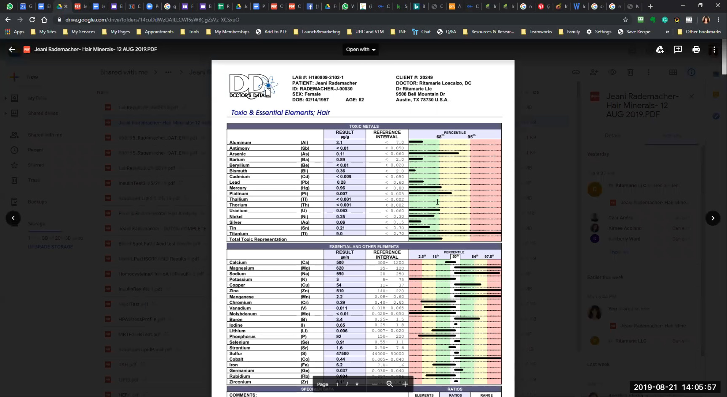Open the Launch&marketing bookmark folder
Viewport: 727px width, 397px height.
coord(317,32)
